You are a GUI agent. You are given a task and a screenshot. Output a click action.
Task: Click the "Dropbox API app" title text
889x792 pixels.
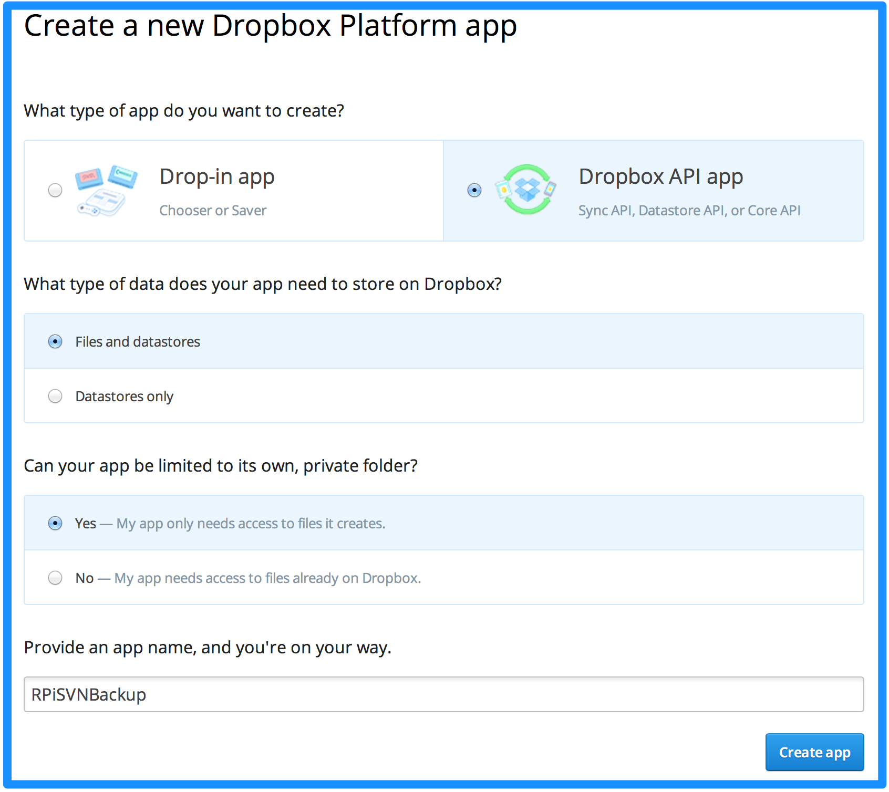coord(660,177)
